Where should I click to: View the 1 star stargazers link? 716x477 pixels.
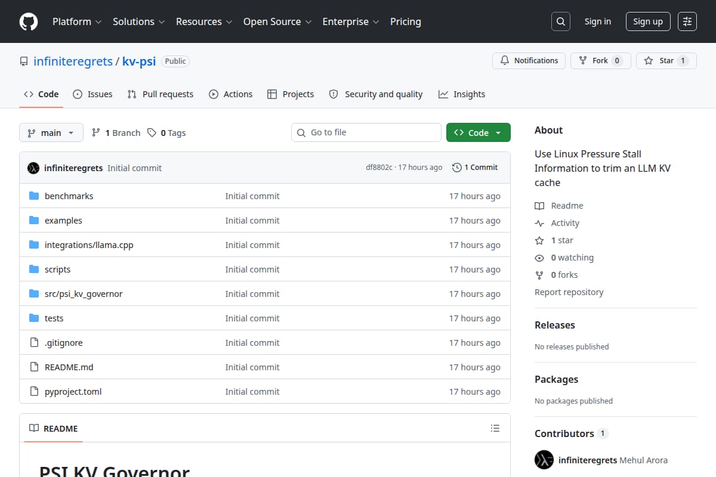pyautogui.click(x=554, y=240)
